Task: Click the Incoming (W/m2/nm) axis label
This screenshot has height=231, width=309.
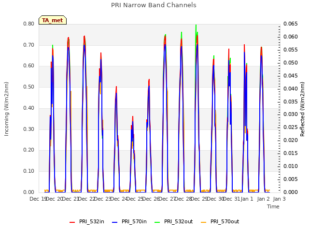Action: coord(6,109)
